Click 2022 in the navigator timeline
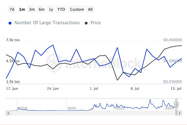Viewport: 187px width, 125px height. 120,108
